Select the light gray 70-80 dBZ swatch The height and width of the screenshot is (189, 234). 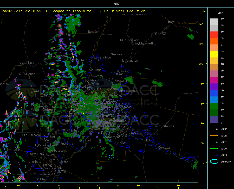tap(214, 22)
